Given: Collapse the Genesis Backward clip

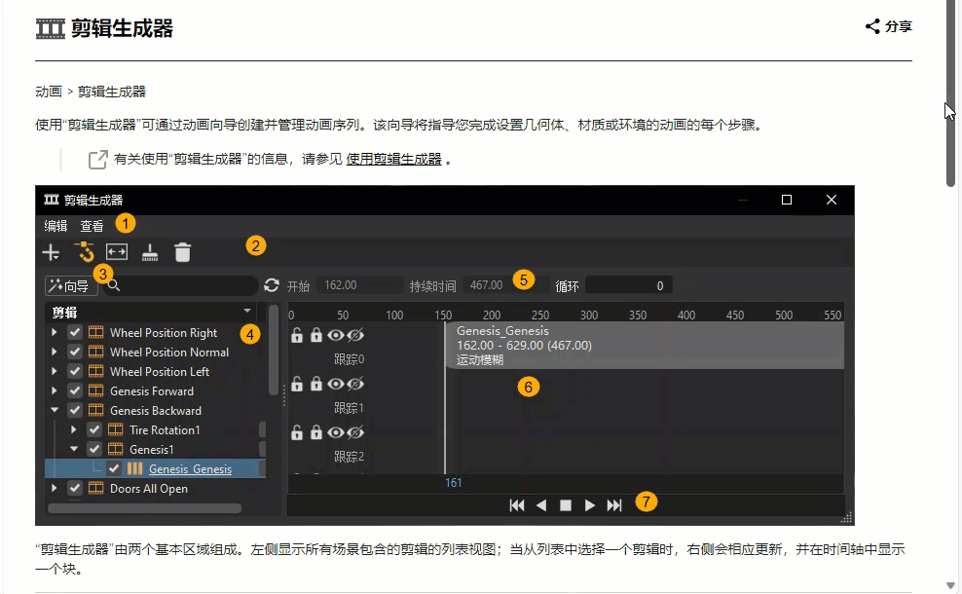Looking at the screenshot, I should [x=54, y=410].
